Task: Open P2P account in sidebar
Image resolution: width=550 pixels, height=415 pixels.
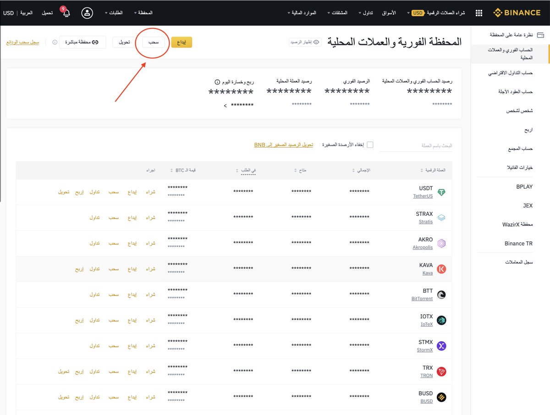Action: 519,111
